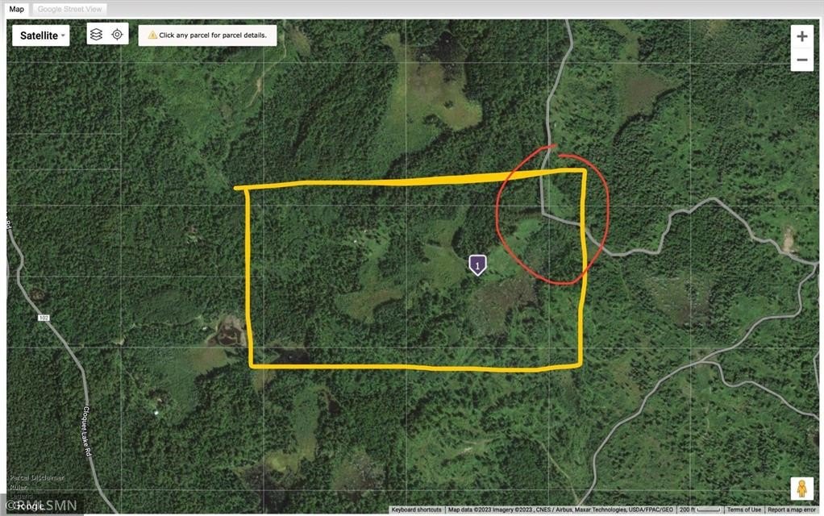Select the purple parcel marker numbered 1
The width and height of the screenshot is (824, 516).
click(477, 264)
